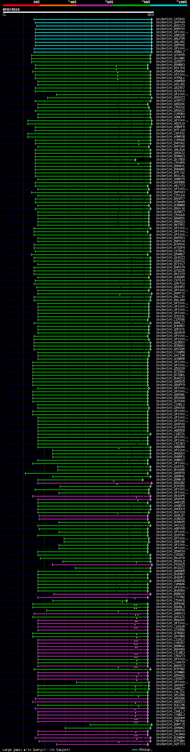The image size is (190, 752).
Task: Select hit label UniRef100_A5BID5
Action: pos(170,36)
